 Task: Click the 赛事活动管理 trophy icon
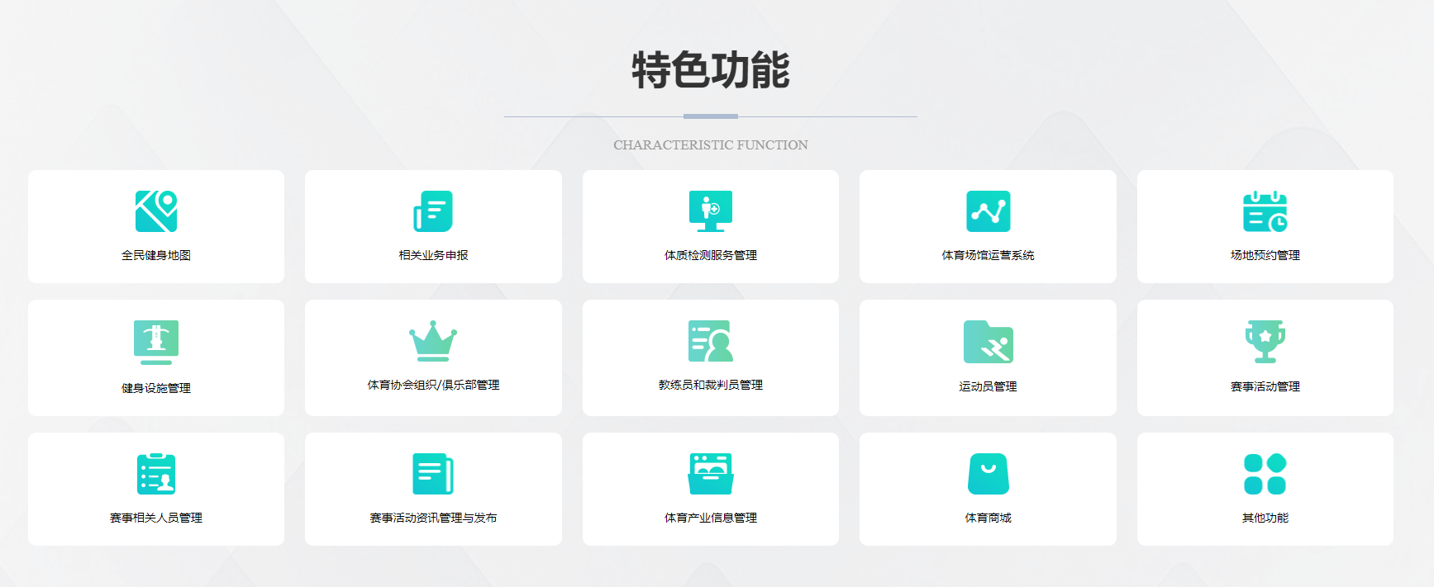click(x=1265, y=341)
